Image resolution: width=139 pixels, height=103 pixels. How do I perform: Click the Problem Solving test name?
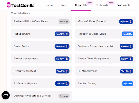(x=87, y=83)
